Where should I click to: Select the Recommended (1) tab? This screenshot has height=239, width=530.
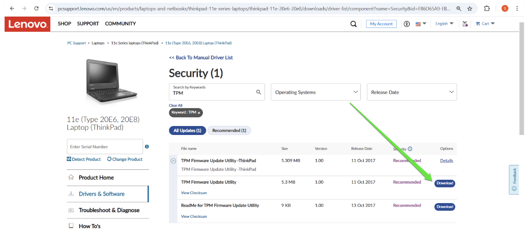(x=229, y=130)
